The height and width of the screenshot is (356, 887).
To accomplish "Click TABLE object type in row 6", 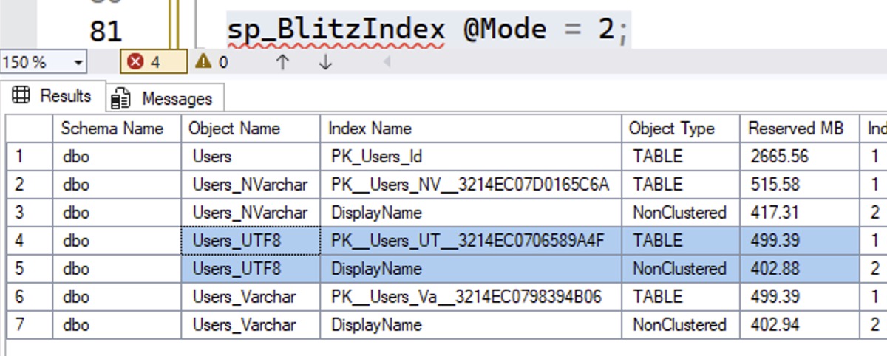I will (x=681, y=297).
